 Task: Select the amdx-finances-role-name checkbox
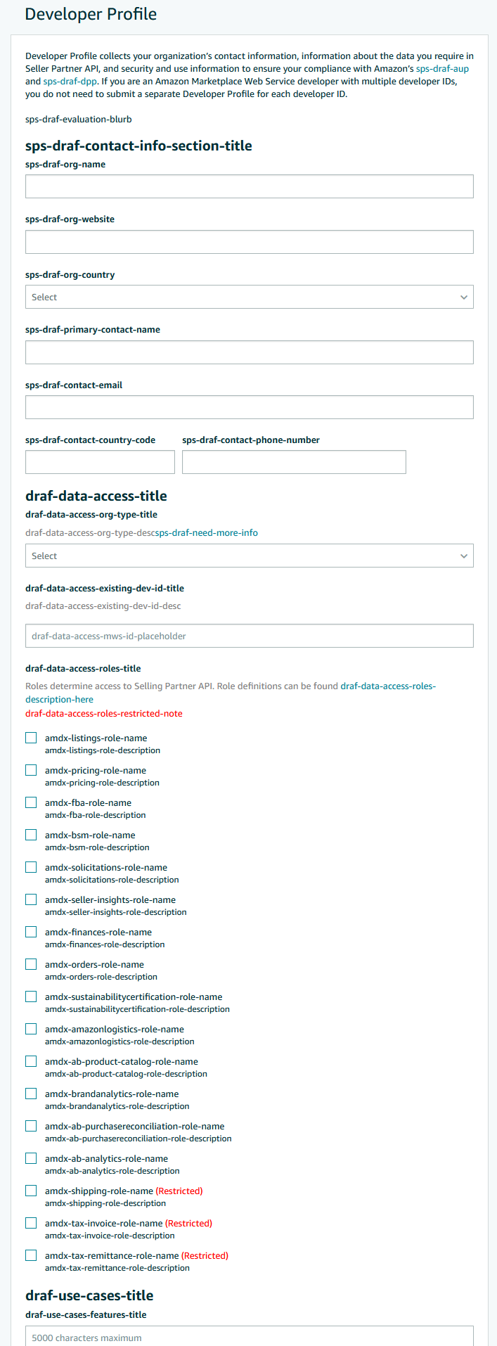click(31, 931)
